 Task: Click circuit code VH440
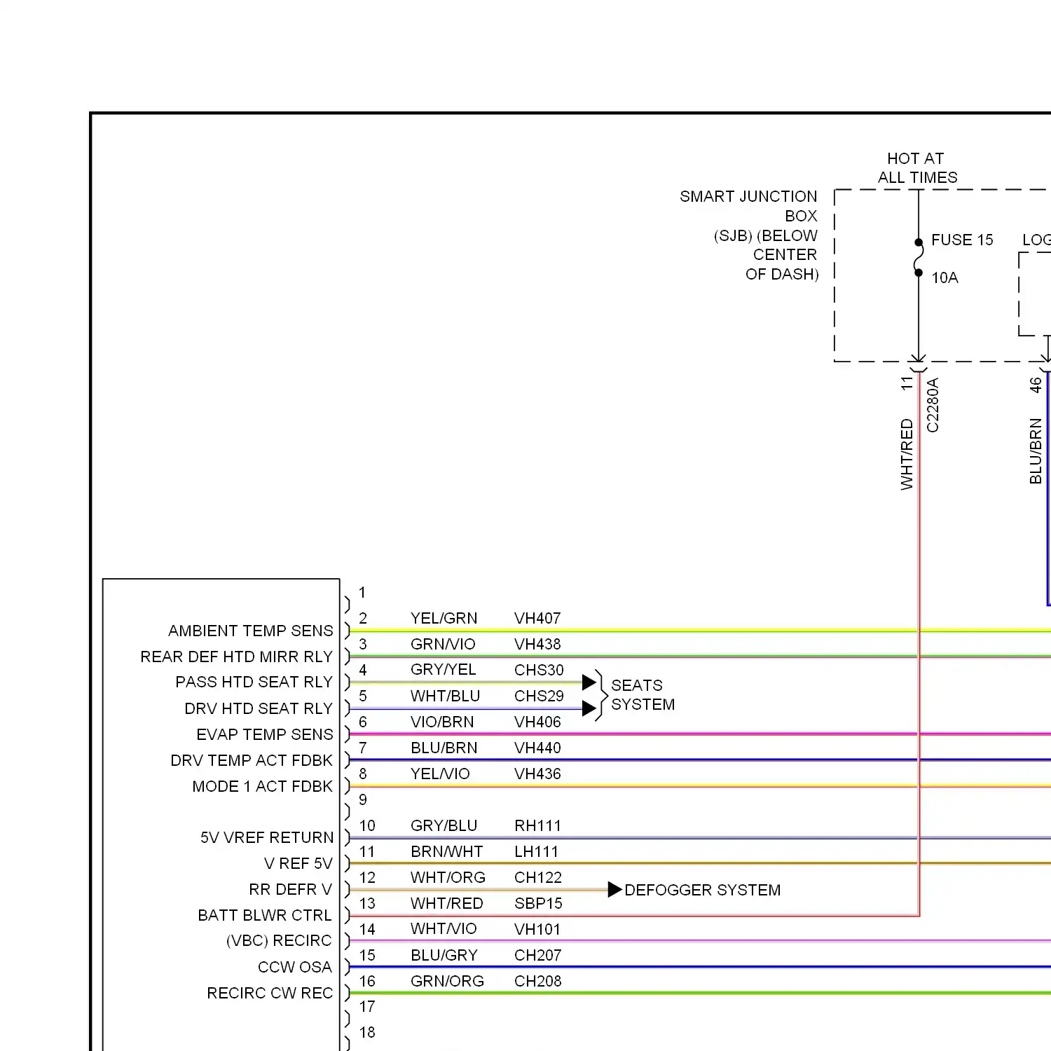(537, 748)
